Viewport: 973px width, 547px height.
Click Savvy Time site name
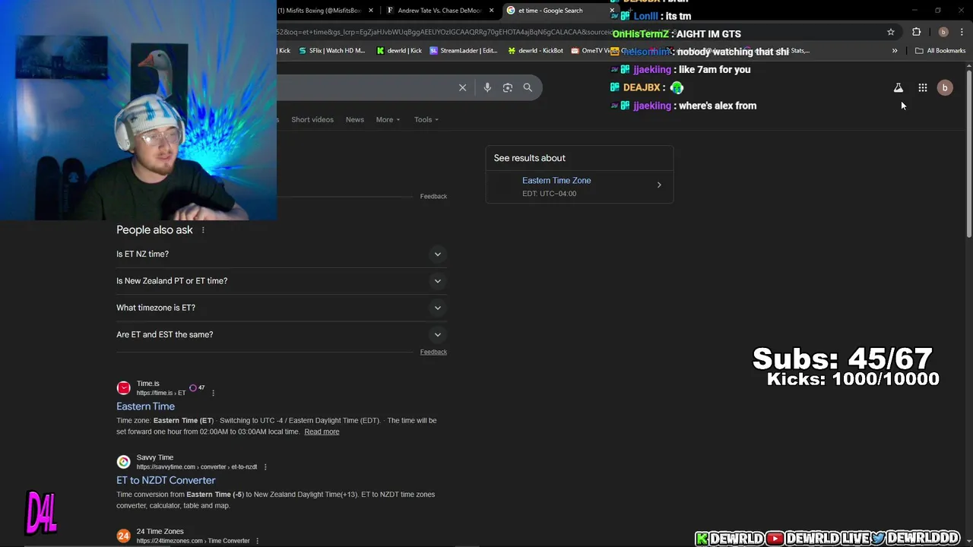155,457
